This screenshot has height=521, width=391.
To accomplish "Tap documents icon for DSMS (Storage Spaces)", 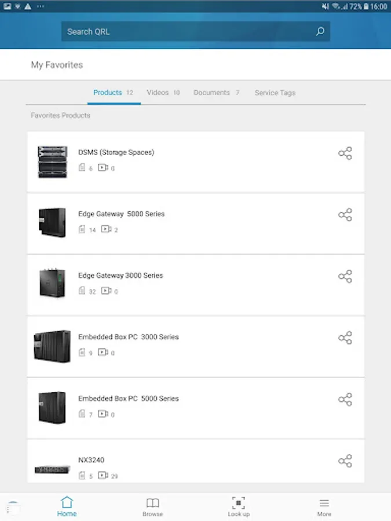I will 82,167.
